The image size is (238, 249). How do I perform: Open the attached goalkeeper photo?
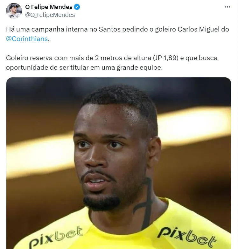click(x=119, y=163)
